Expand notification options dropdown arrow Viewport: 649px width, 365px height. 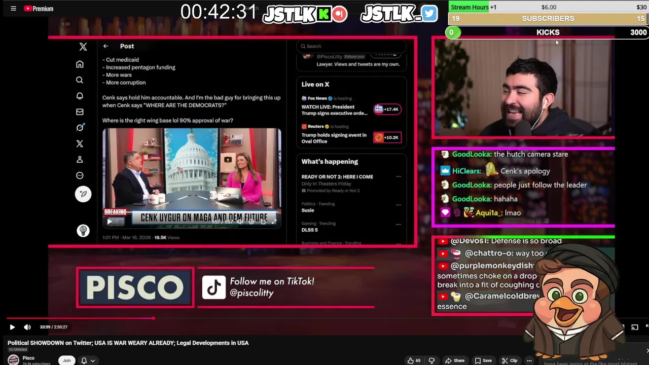[x=92, y=360]
